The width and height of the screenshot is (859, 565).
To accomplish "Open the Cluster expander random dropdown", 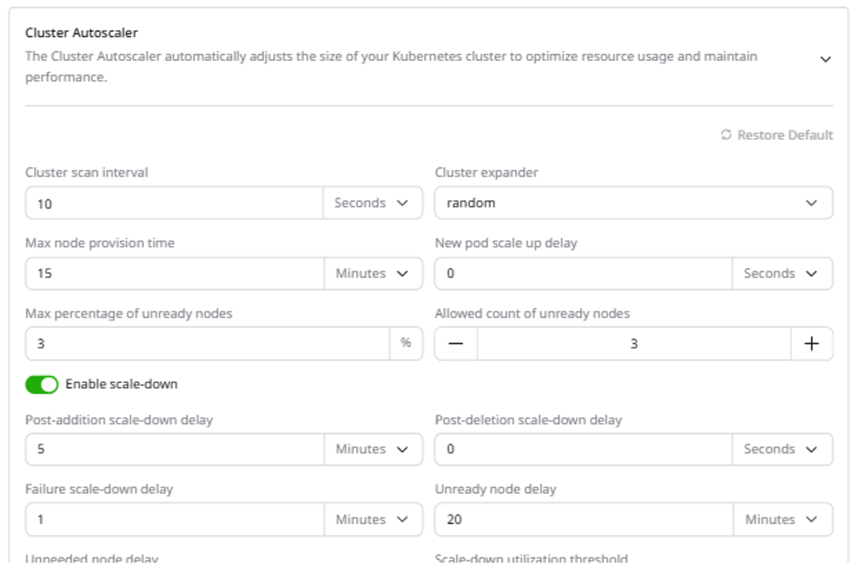I will [634, 204].
